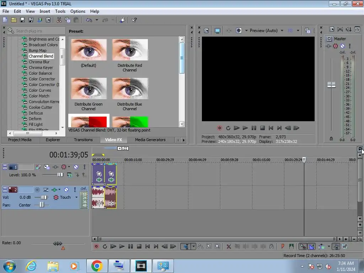Click the Copy toolbar icon
This screenshot has height=273, width=364.
68,20
